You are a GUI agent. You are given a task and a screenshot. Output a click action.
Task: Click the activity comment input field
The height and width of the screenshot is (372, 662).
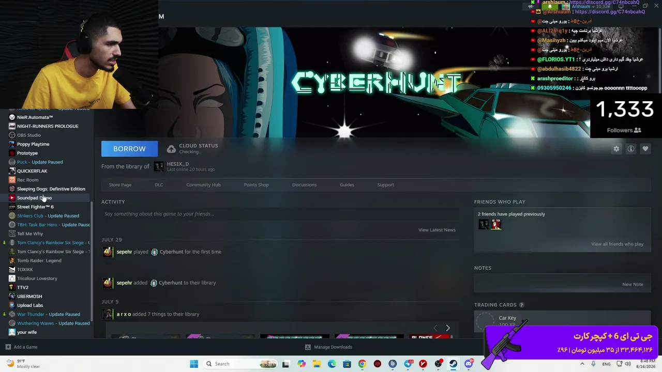[x=280, y=214]
